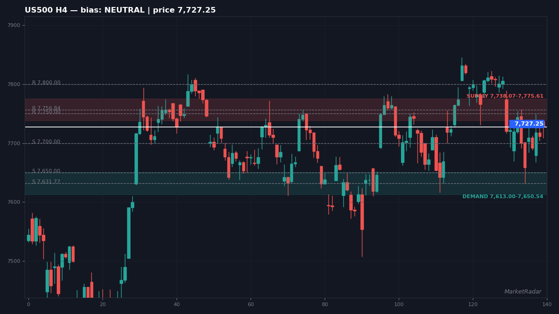
Task: Click the x-axis tick label 100
Action: [x=399, y=305]
